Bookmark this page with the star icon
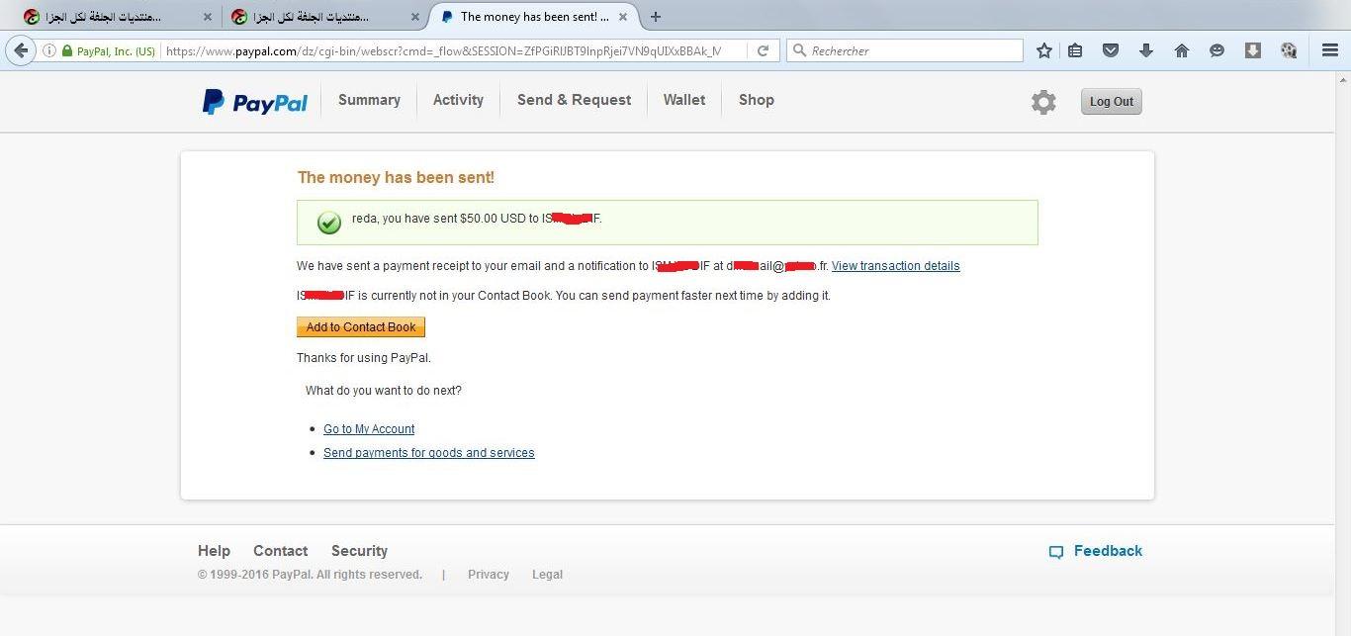 pyautogui.click(x=1043, y=50)
